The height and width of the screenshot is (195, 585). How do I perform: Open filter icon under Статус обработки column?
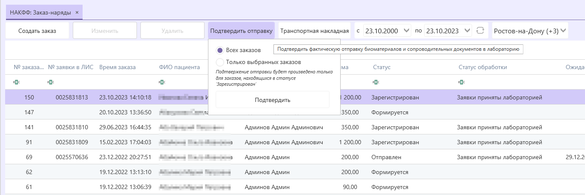461,82
